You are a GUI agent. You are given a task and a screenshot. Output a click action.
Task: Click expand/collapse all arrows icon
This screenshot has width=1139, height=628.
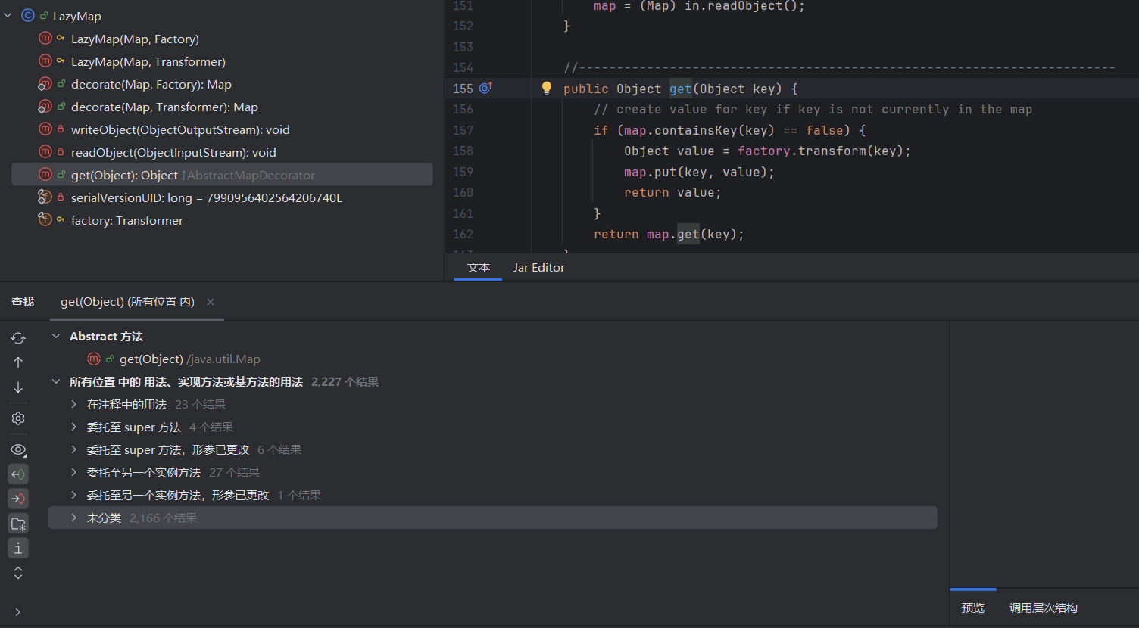pos(18,573)
